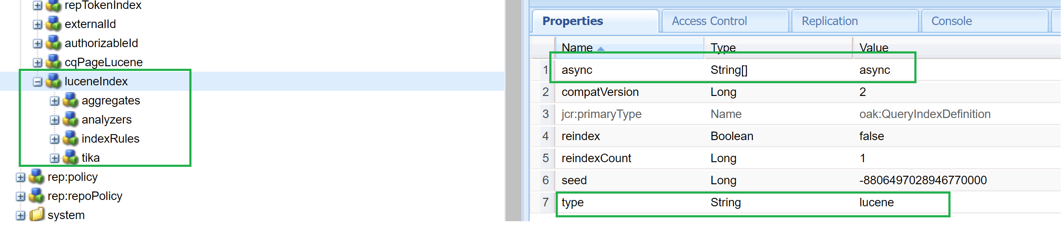This screenshot has width=1062, height=225.
Task: Sort by the Value column header
Action: click(957, 48)
